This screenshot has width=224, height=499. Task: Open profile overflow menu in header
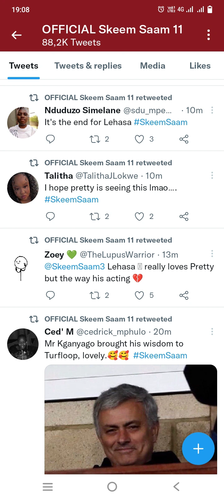(x=208, y=35)
